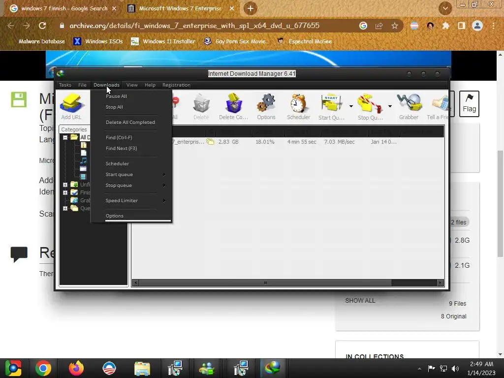The width and height of the screenshot is (504, 378).
Task: Click the IDM horizontal scrollbar thumb
Action: 265,283
